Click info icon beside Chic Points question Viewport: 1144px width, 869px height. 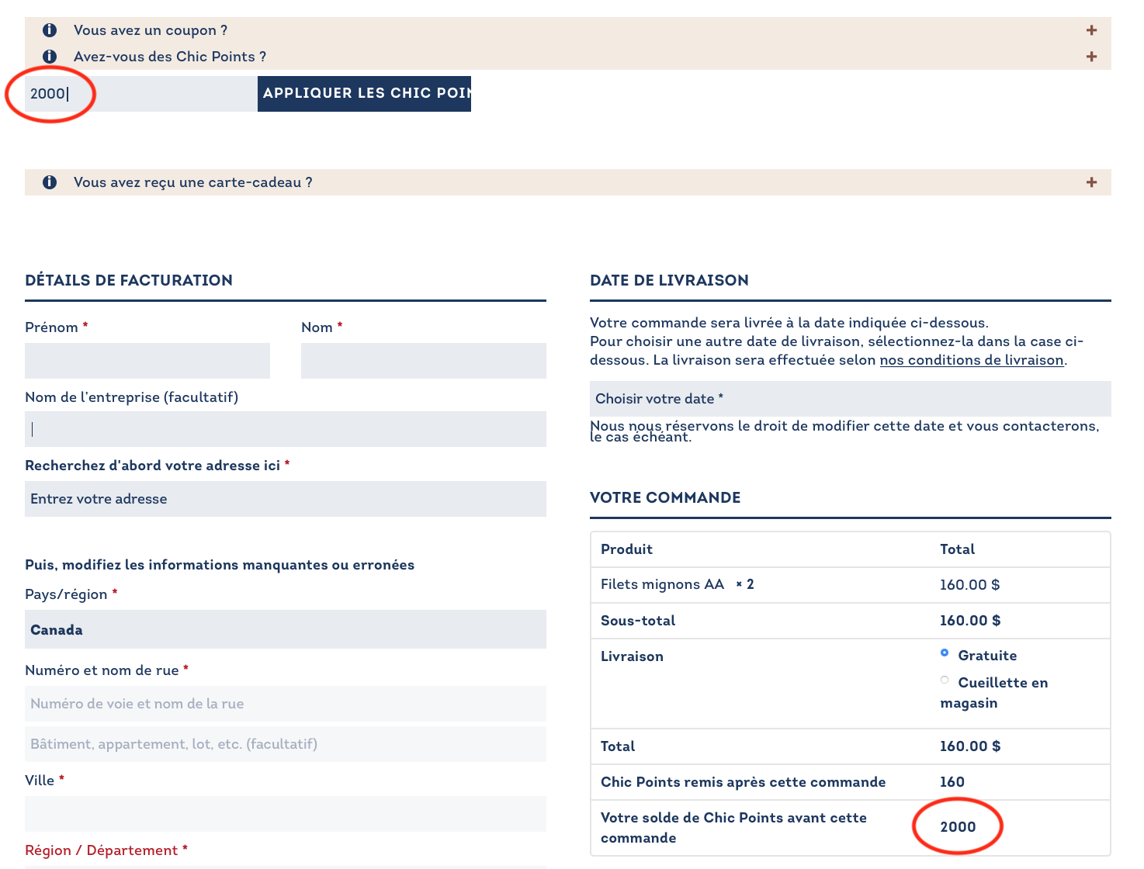pyautogui.click(x=50, y=57)
